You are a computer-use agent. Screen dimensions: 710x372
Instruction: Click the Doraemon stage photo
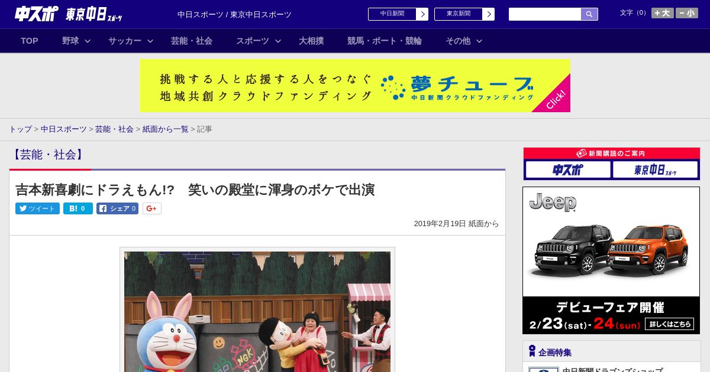[x=257, y=312]
